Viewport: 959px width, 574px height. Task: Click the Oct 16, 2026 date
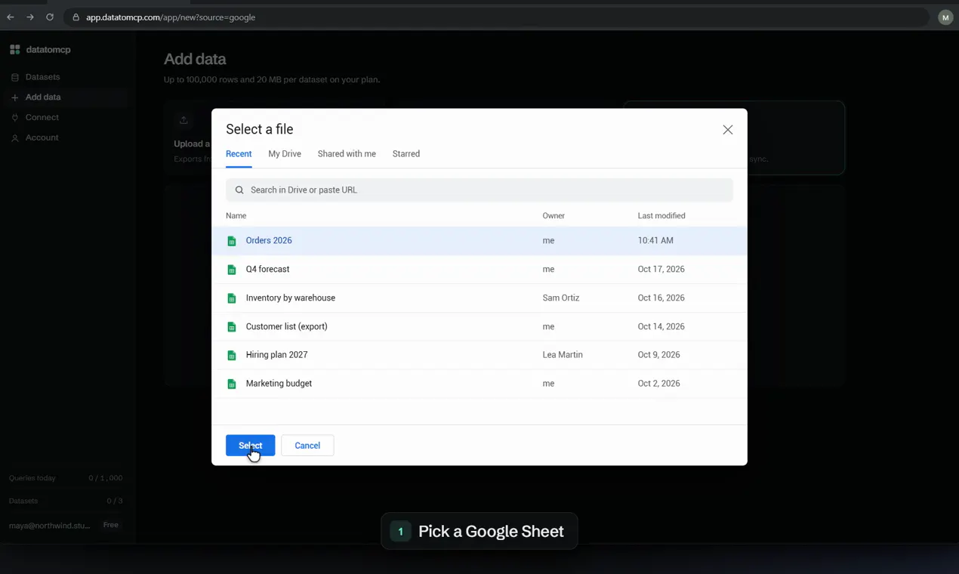(661, 298)
